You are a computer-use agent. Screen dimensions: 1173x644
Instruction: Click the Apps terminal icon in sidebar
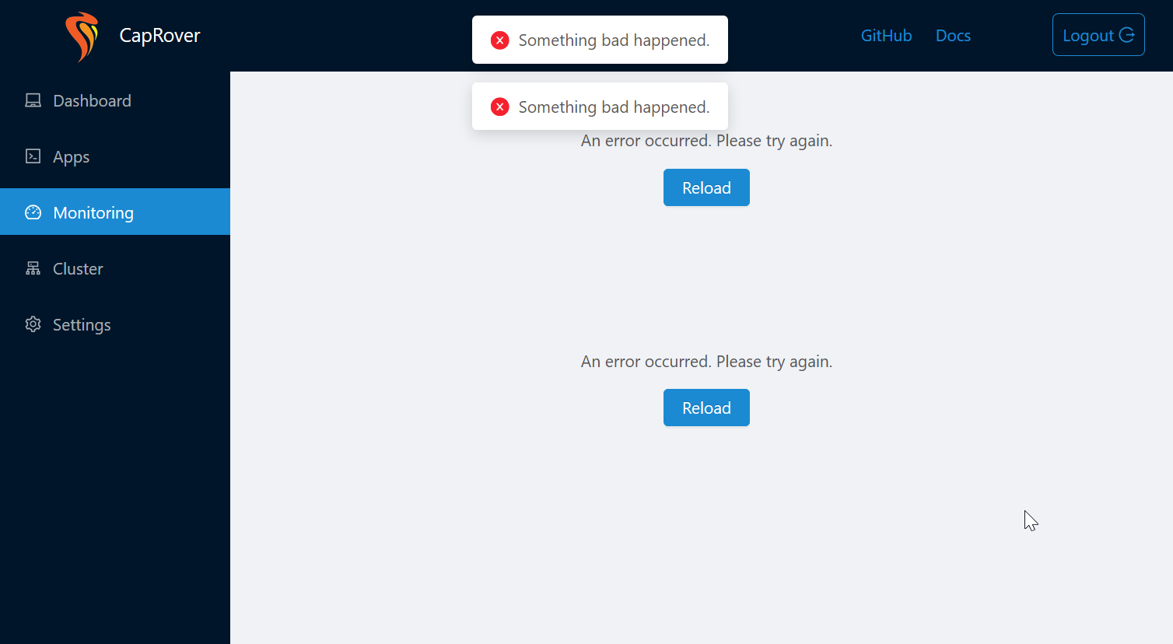(x=33, y=156)
